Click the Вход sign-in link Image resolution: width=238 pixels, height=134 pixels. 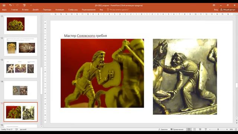tap(216, 10)
